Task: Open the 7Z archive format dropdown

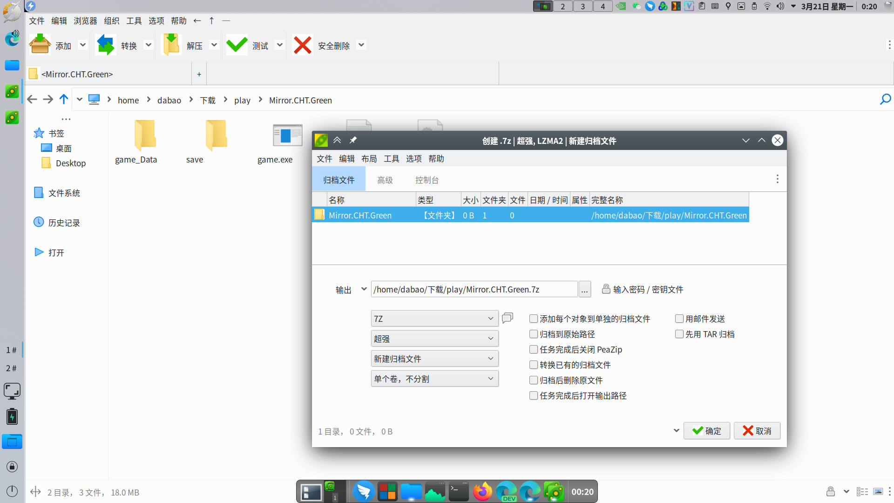Action: 434,319
